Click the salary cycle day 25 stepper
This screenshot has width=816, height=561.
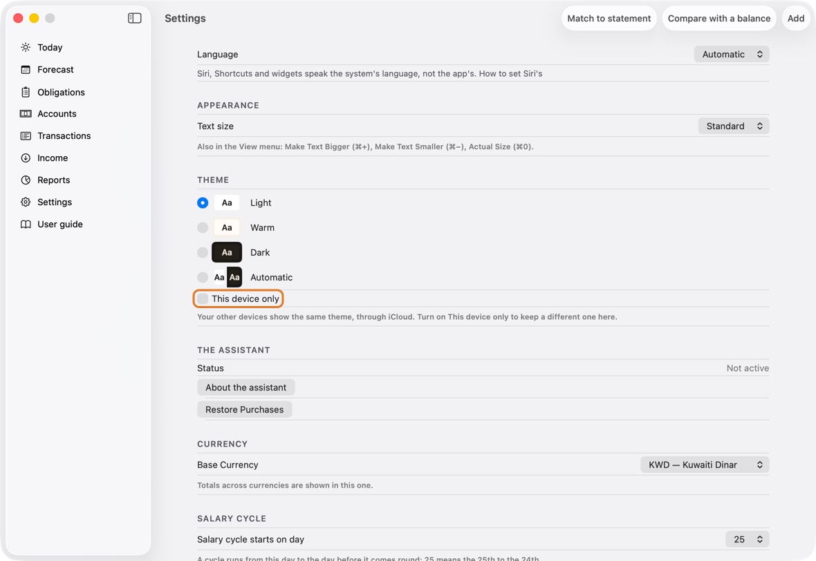pos(748,540)
